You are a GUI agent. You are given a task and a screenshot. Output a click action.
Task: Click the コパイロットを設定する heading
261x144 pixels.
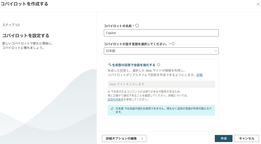[26, 35]
